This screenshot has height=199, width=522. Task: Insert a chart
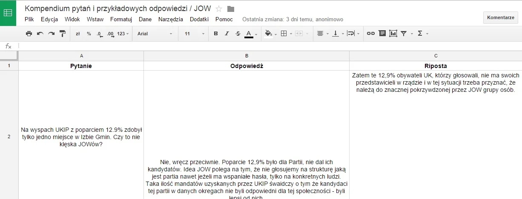393,34
